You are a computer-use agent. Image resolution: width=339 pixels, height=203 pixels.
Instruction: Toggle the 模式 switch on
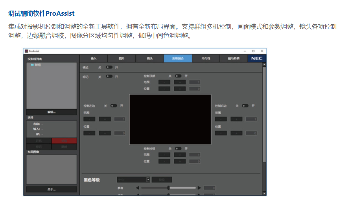[x=109, y=67]
